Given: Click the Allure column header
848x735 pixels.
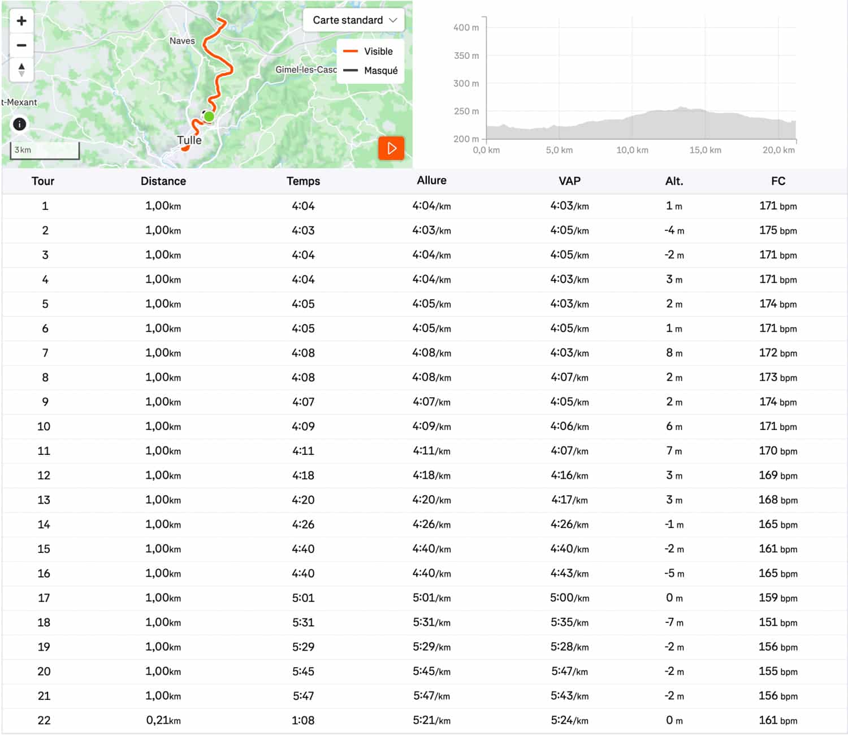Looking at the screenshot, I should coord(431,180).
